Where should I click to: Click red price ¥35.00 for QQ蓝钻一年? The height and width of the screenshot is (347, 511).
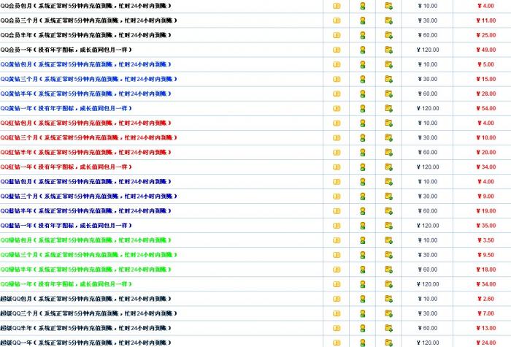coord(486,226)
